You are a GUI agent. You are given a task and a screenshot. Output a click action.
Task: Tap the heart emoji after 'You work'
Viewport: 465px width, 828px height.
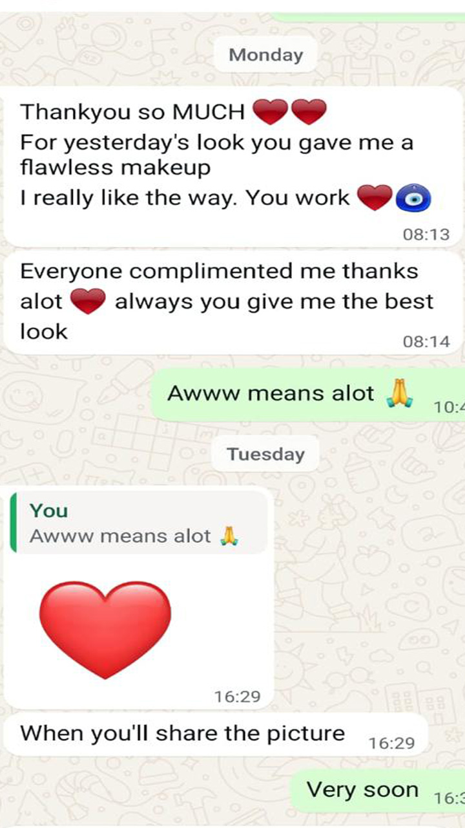[375, 198]
